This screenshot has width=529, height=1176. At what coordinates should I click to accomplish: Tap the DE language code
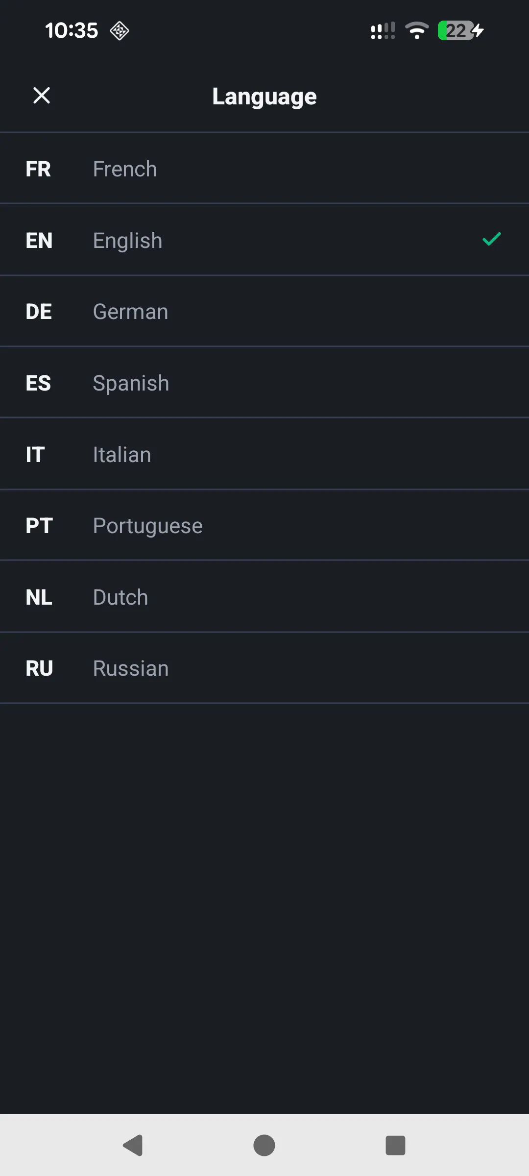(39, 312)
